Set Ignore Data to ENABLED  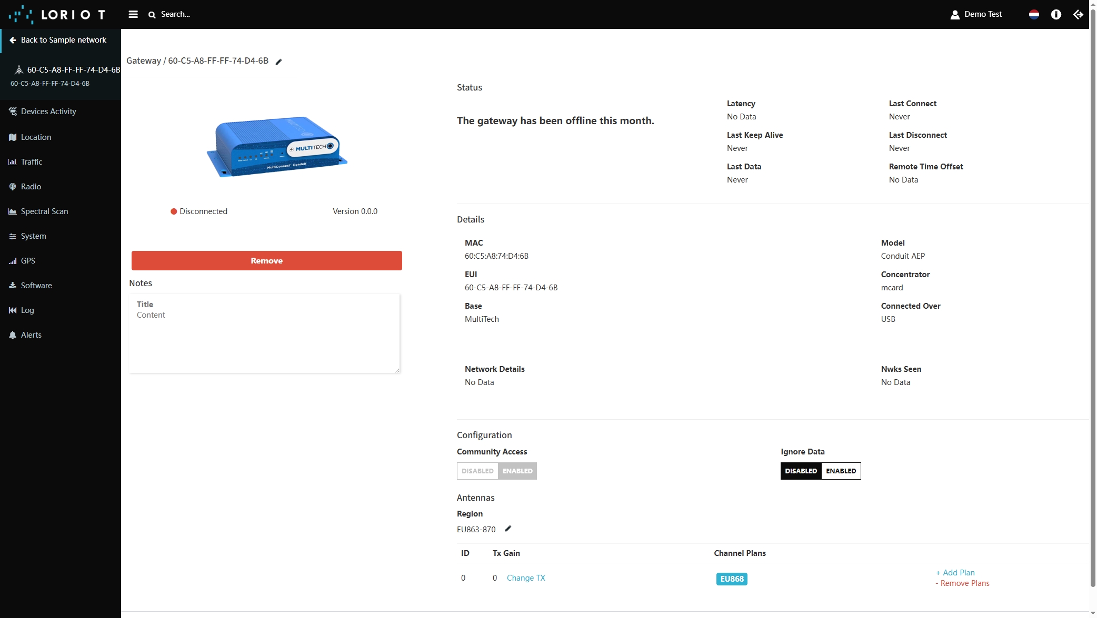841,471
